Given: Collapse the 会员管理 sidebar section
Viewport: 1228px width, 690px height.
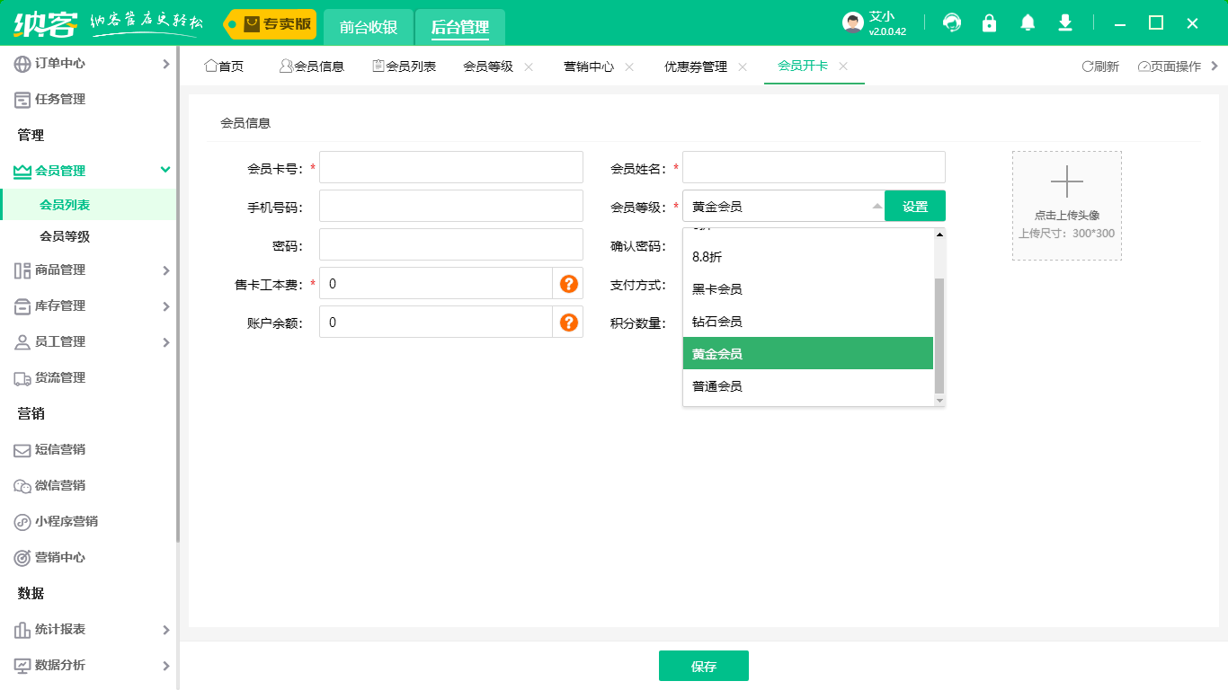Looking at the screenshot, I should point(165,171).
